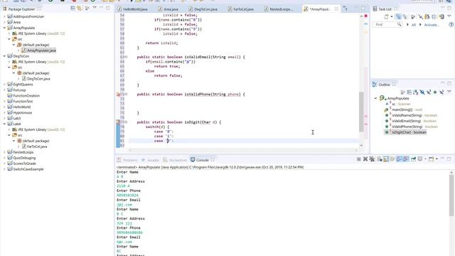Close the ArrayPopulate editor tab
Screen dimensions: 455x256
336,9
